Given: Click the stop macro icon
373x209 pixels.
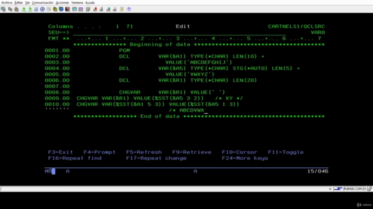Looking at the screenshot, I should [101, 9].
